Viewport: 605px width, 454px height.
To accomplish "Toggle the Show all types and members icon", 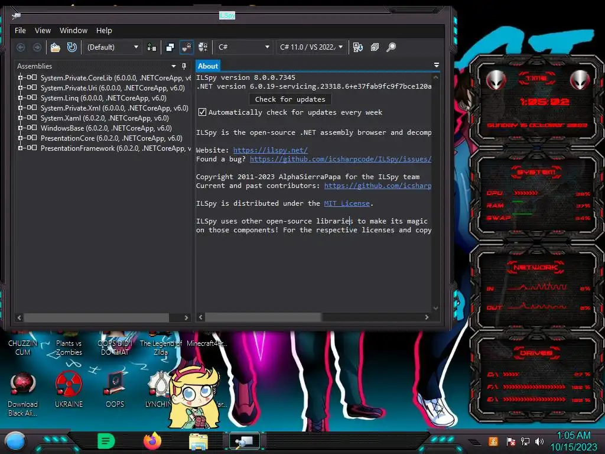I will 203,47.
